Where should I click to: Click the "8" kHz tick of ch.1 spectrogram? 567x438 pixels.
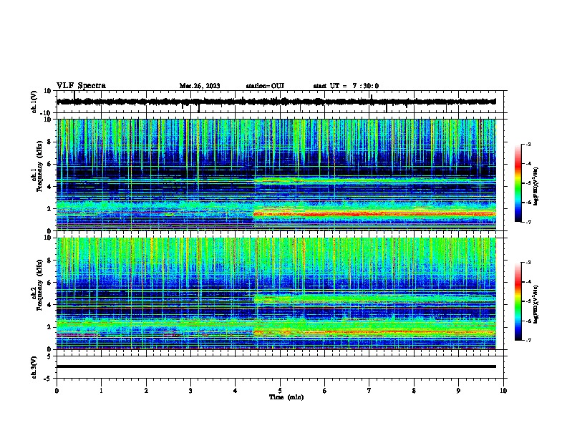pyautogui.click(x=50, y=142)
